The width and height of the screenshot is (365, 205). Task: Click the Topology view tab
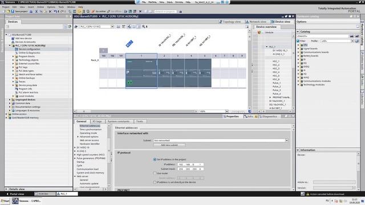[x=230, y=22]
